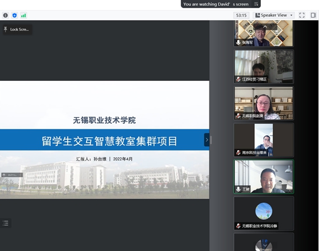Click the 王骏 name label
Viewport: 319px width, 251px height.
click(x=246, y=189)
